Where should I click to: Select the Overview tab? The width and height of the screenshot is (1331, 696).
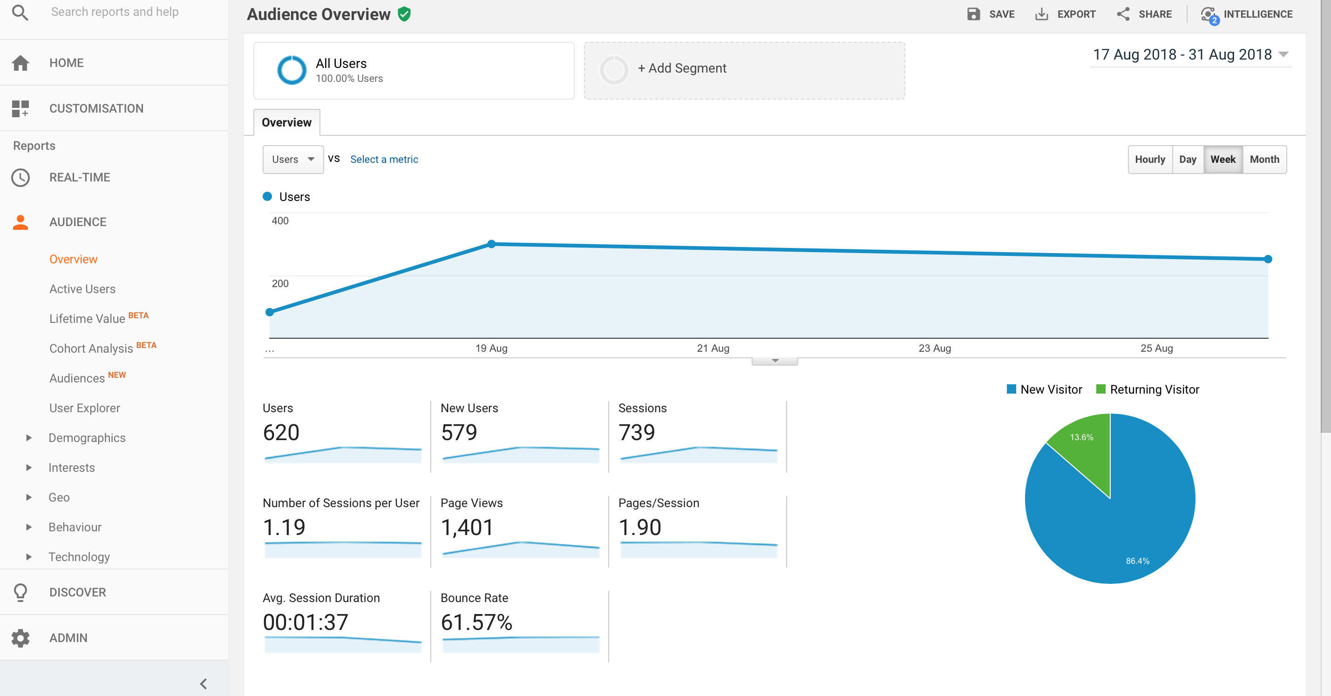click(286, 122)
